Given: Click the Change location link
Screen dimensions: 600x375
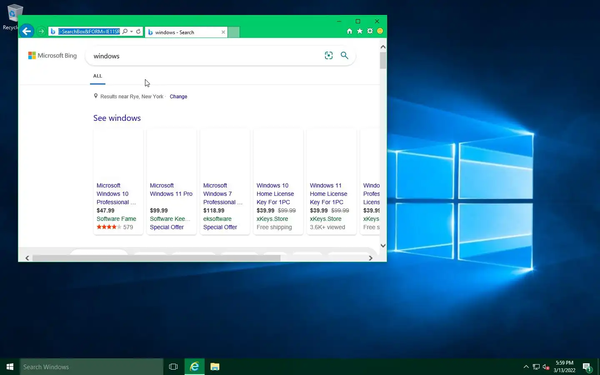Looking at the screenshot, I should pyautogui.click(x=178, y=97).
